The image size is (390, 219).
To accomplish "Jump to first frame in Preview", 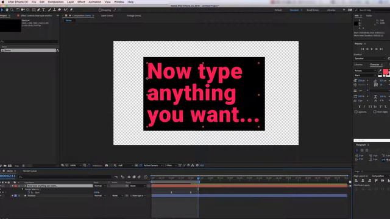I will pyautogui.click(x=363, y=49).
